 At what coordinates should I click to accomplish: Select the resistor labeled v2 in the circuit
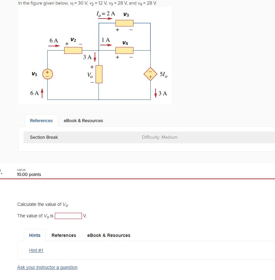click(73, 50)
